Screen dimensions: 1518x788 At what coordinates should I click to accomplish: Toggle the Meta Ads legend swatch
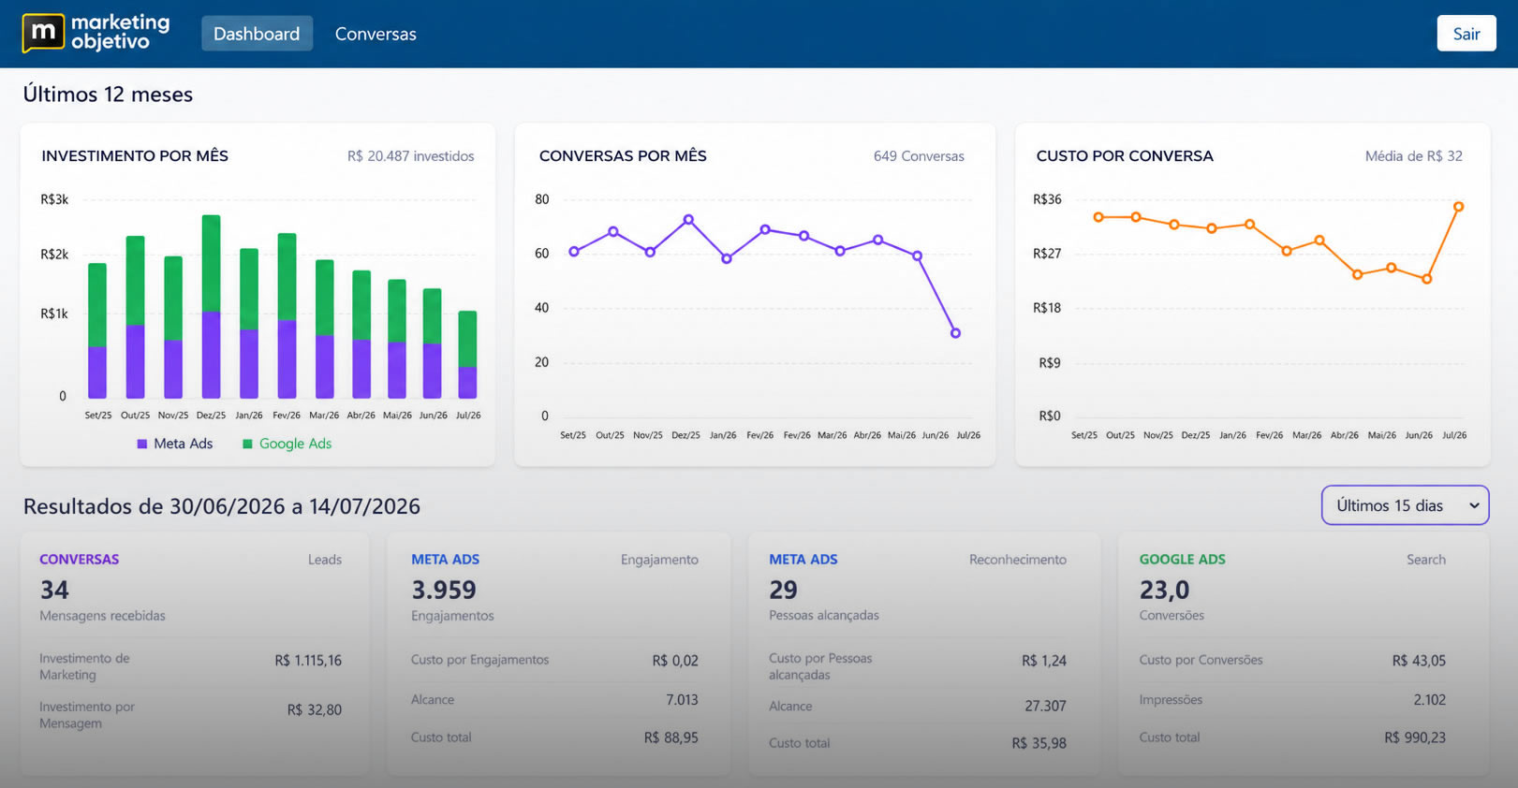142,444
